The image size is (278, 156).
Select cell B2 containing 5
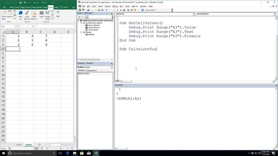click(26, 40)
